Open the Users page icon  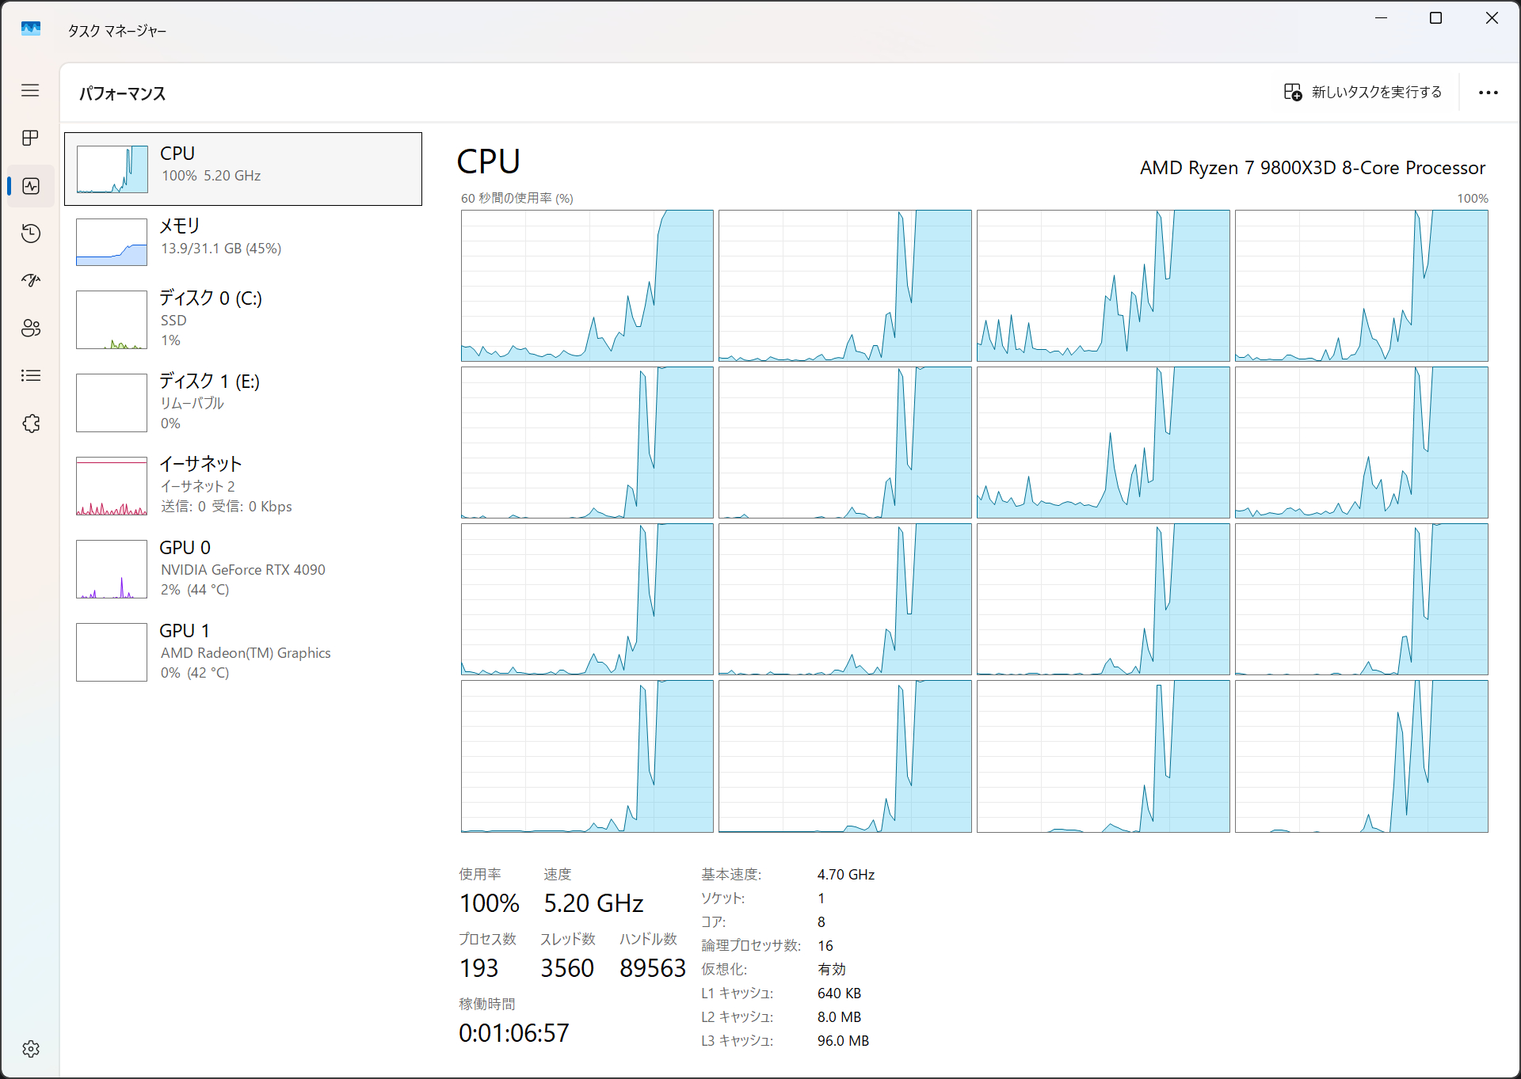point(30,328)
